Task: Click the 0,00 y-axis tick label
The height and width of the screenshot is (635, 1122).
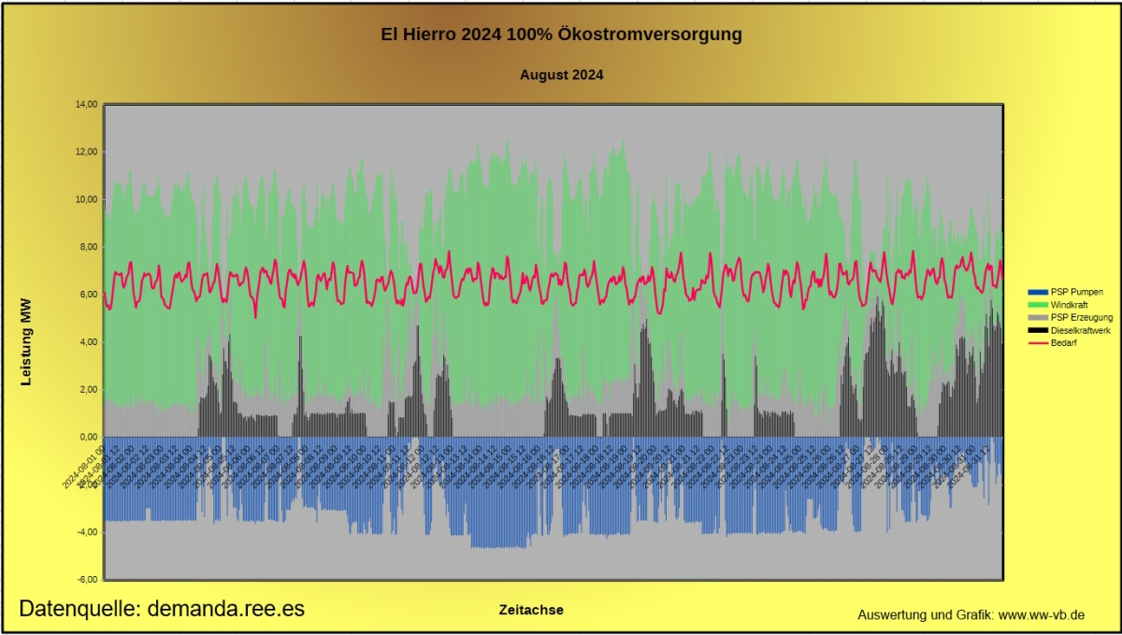Action: click(x=88, y=437)
